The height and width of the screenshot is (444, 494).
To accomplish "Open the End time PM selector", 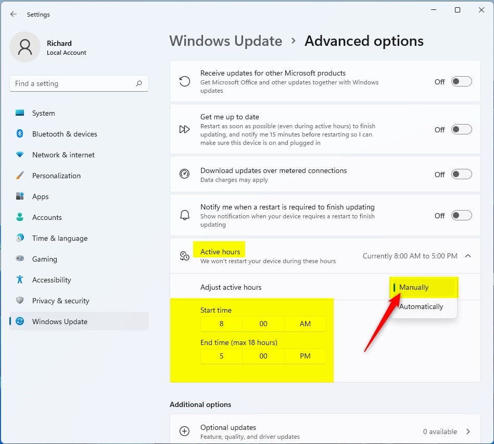I will pyautogui.click(x=305, y=356).
